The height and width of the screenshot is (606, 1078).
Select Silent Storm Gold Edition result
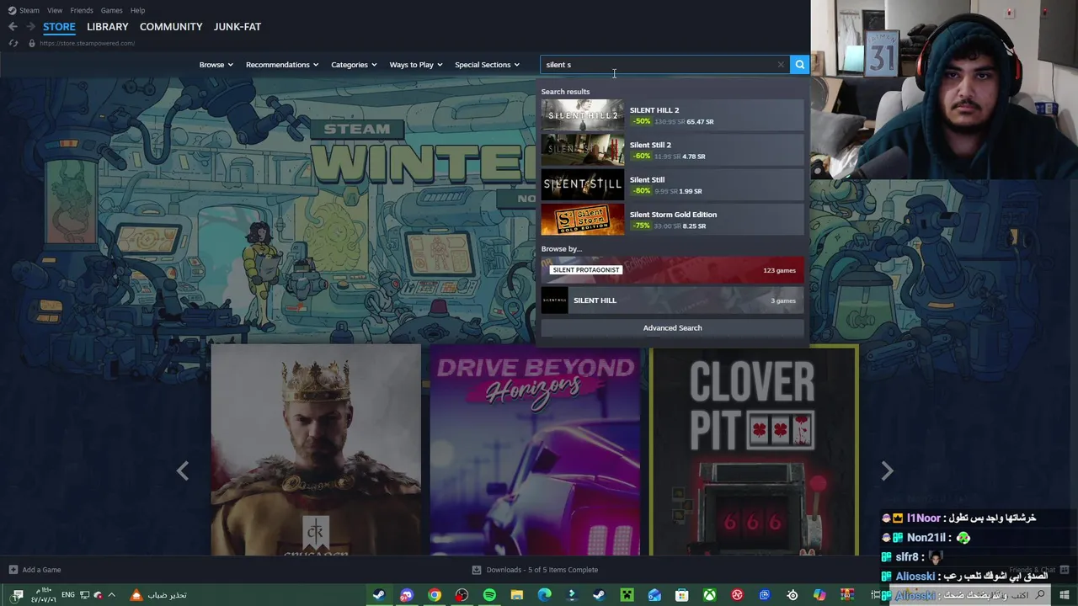(x=672, y=220)
